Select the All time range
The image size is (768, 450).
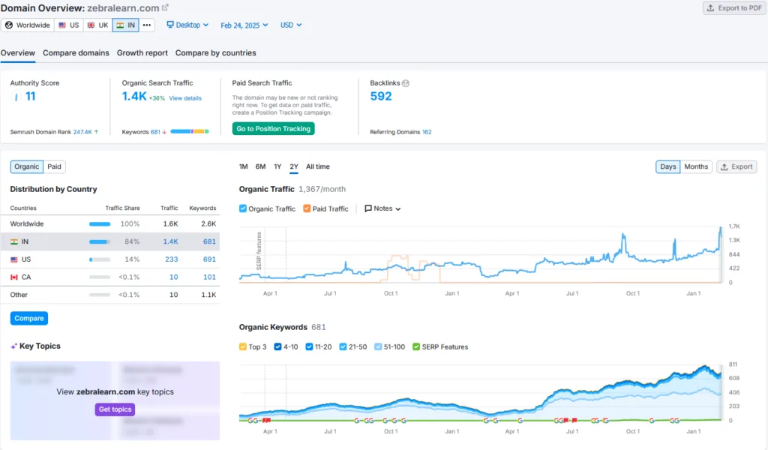[x=318, y=167]
